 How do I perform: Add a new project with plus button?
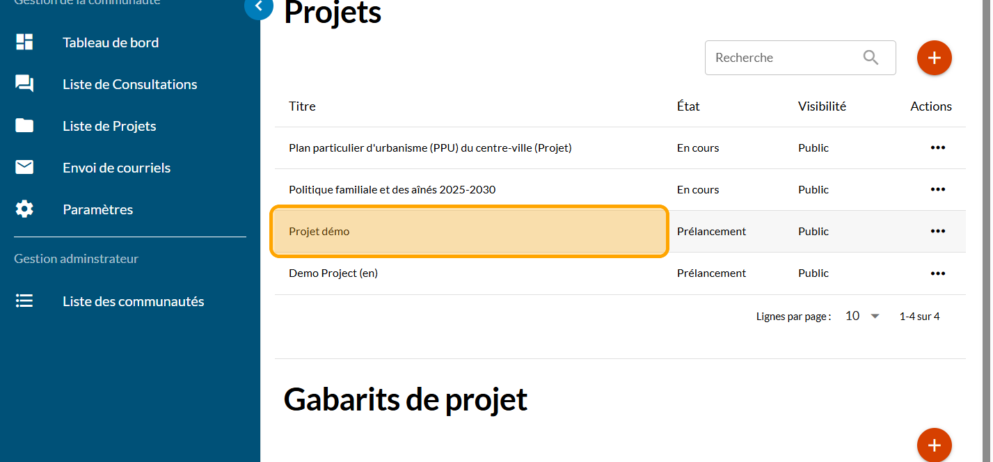[934, 58]
